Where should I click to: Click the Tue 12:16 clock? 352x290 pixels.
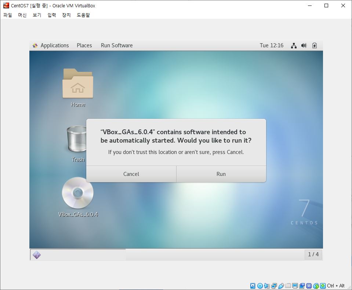[272, 45]
